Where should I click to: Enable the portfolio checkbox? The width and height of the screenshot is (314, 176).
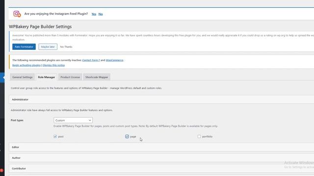click(199, 136)
